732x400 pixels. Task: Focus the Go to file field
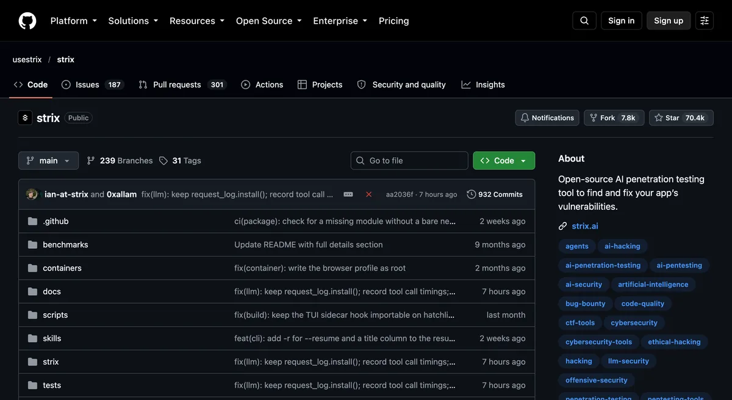coord(409,160)
